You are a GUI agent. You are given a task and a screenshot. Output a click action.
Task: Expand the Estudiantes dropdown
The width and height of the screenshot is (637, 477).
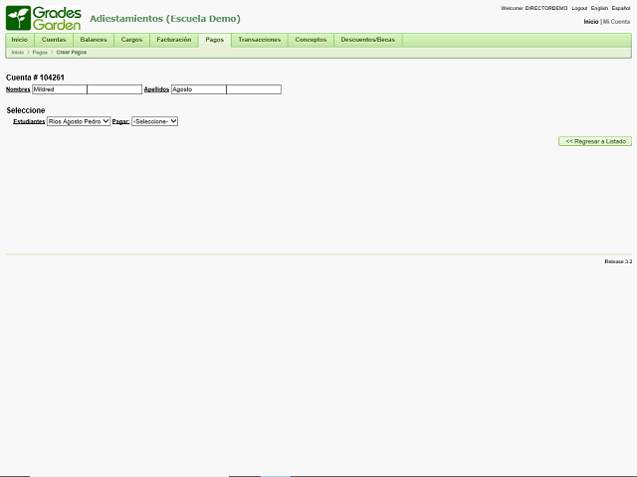point(79,121)
